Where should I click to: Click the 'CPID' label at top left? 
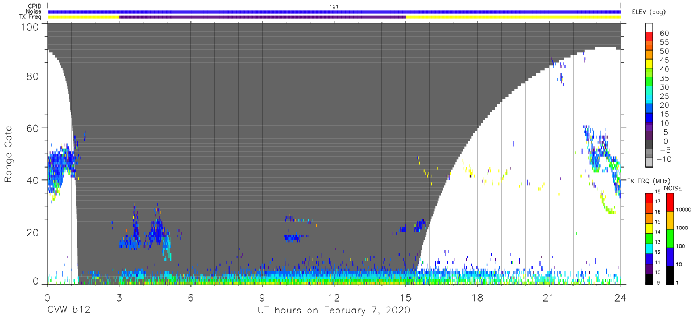(x=35, y=6)
